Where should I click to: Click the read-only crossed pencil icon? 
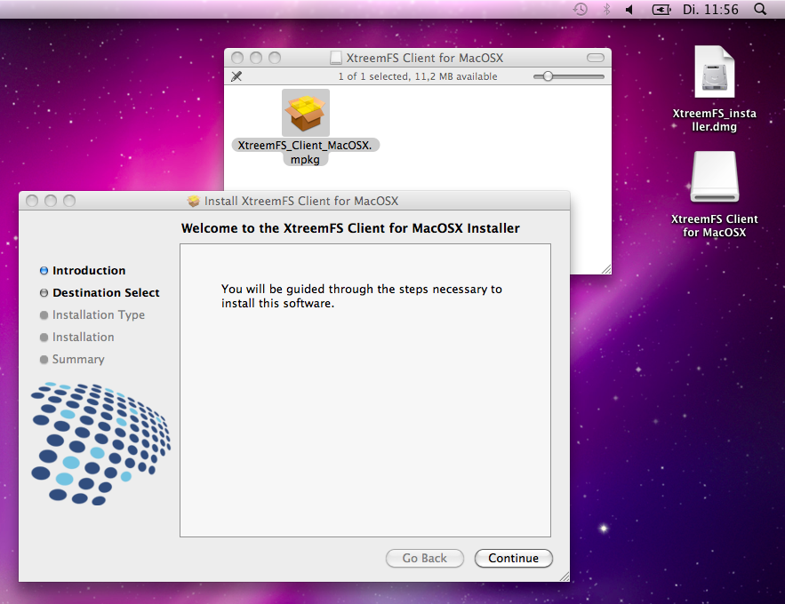(x=236, y=76)
